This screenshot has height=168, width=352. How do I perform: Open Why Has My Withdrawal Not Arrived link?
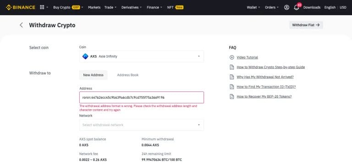(x=265, y=77)
